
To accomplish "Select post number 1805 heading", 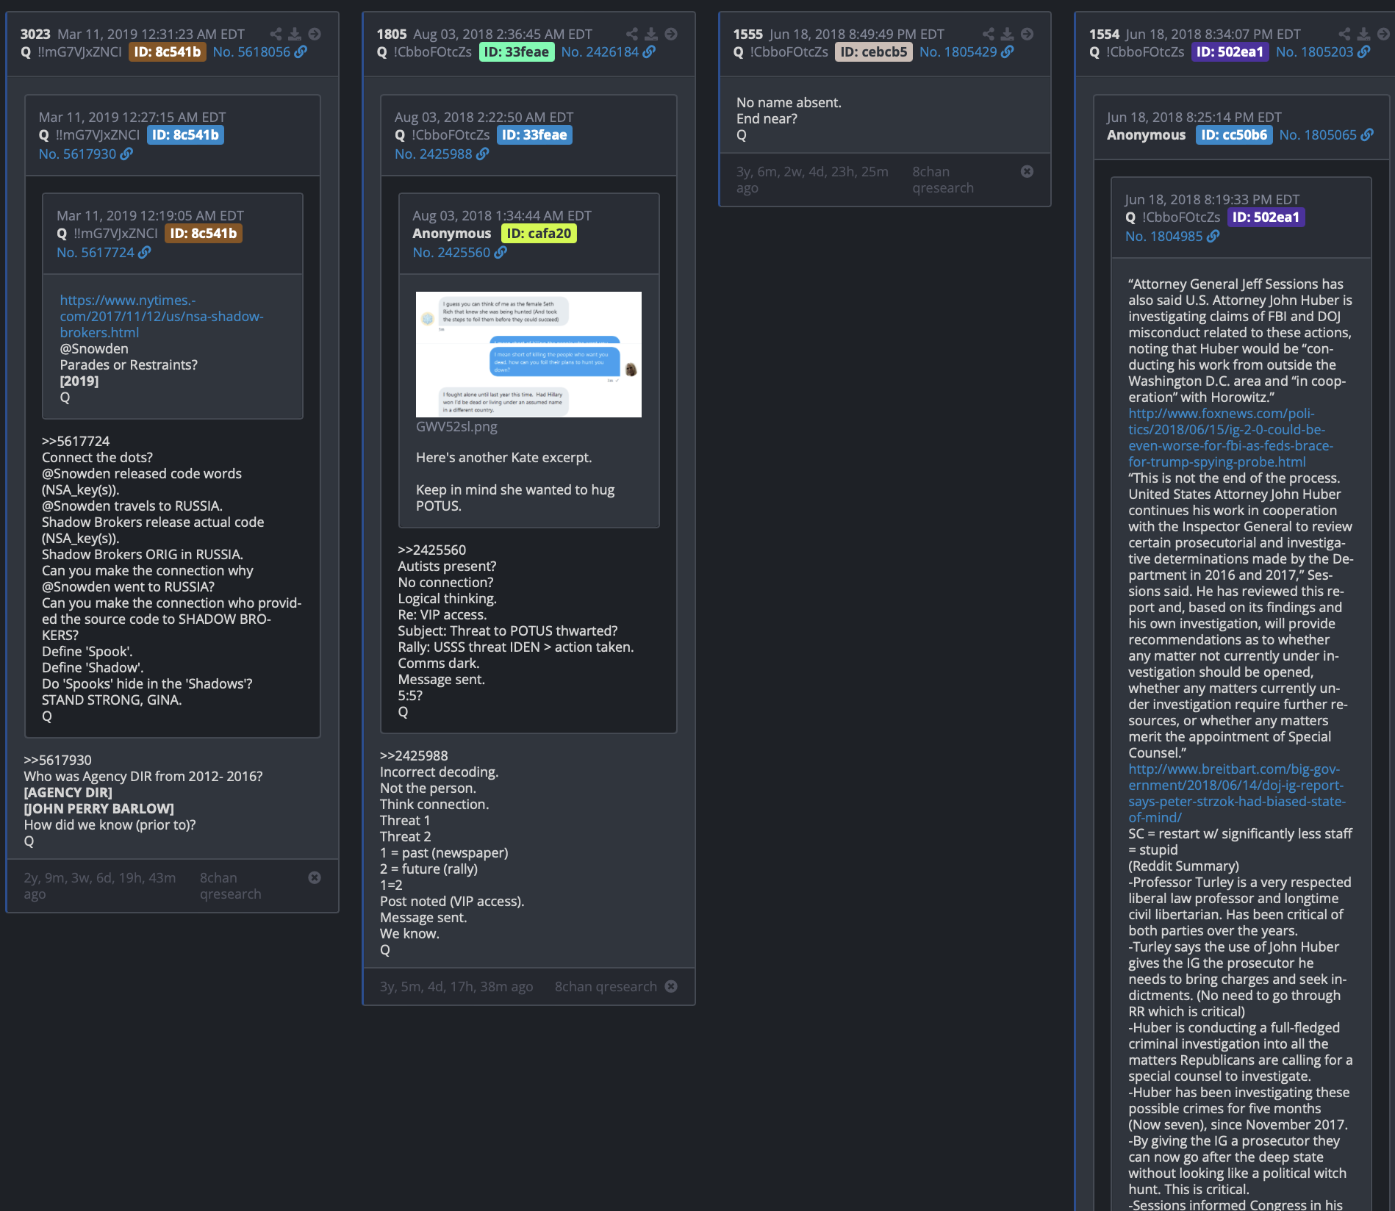I will coord(392,35).
